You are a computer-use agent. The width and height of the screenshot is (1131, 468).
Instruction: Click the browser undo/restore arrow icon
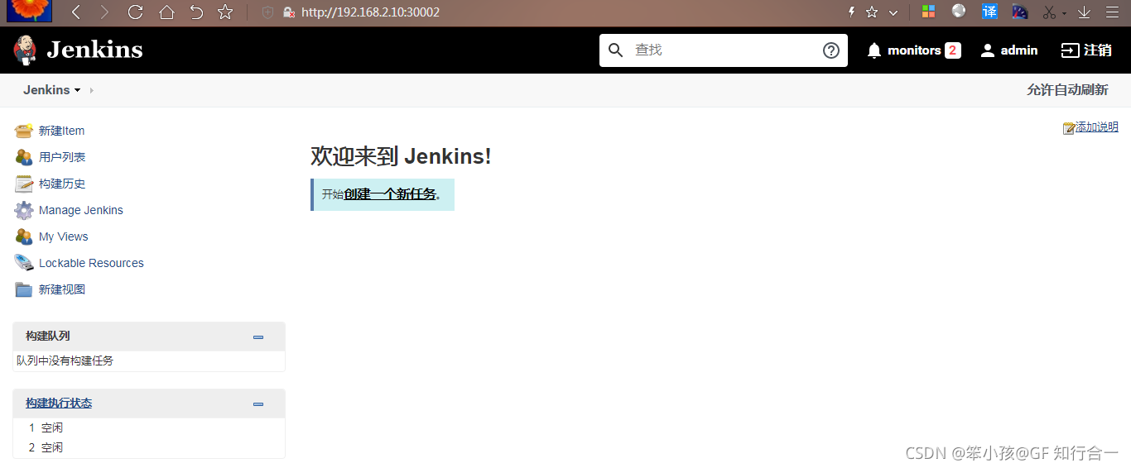pos(196,12)
